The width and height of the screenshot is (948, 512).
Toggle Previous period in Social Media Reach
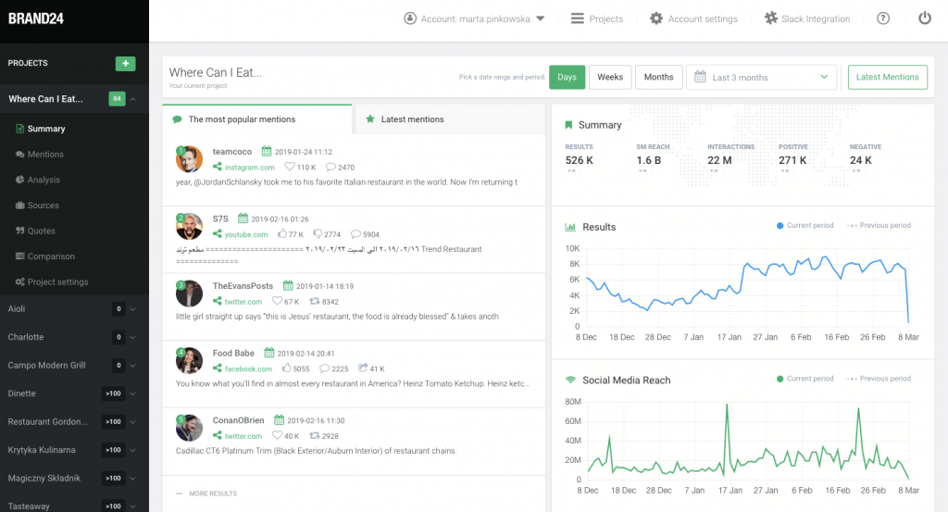(x=879, y=379)
